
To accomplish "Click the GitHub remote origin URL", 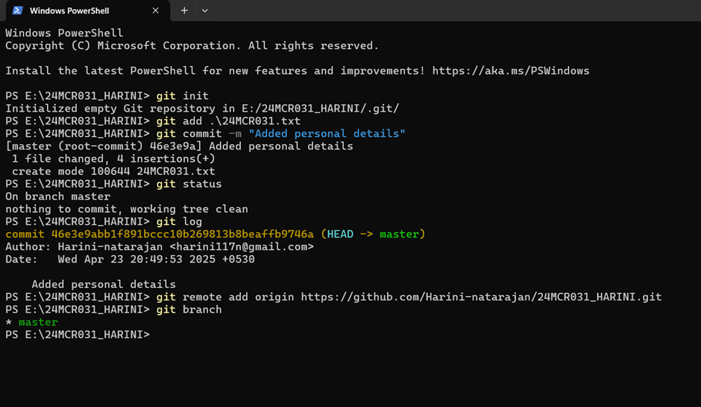I will coord(481,297).
